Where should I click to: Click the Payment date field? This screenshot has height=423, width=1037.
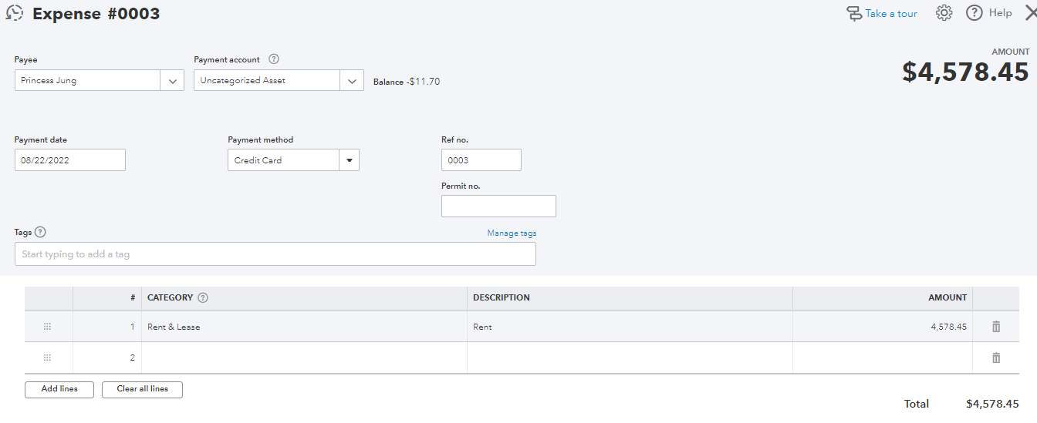69,160
